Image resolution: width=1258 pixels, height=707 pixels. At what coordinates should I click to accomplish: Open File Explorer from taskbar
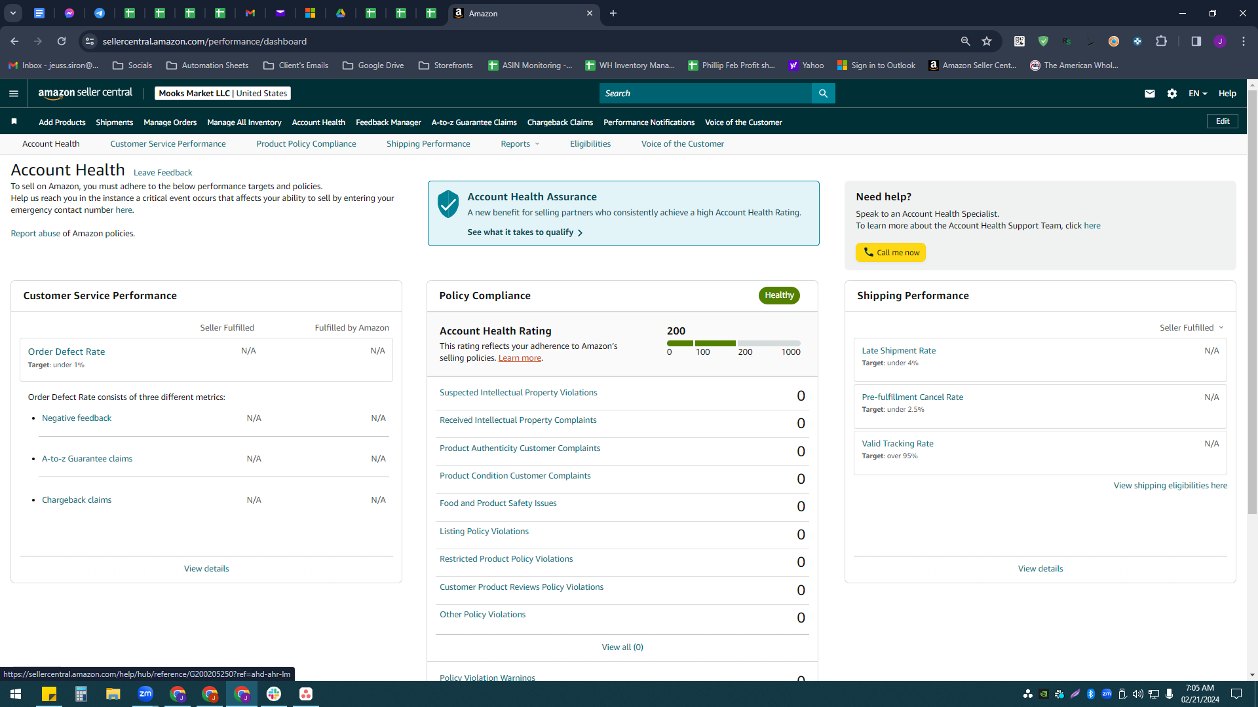[x=113, y=694]
